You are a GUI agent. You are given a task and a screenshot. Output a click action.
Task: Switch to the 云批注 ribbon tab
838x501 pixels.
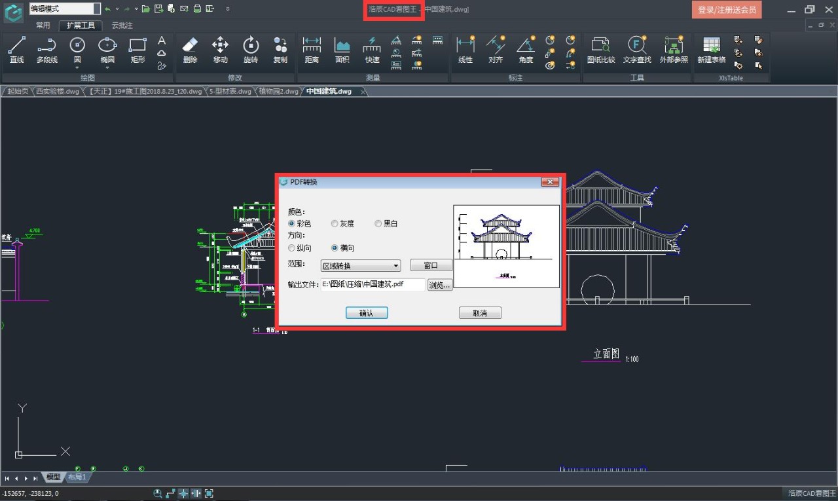pos(121,25)
